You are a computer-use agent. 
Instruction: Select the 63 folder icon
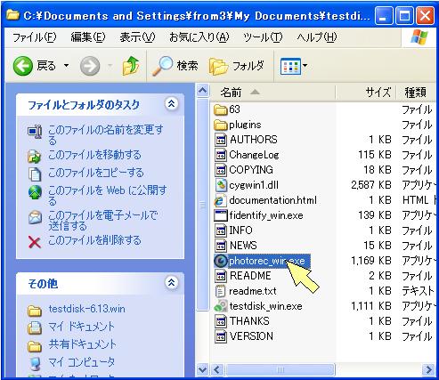point(221,109)
